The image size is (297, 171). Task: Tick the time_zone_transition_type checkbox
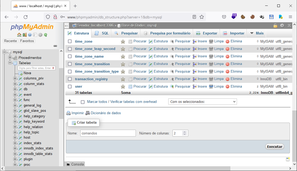[x=70, y=72]
